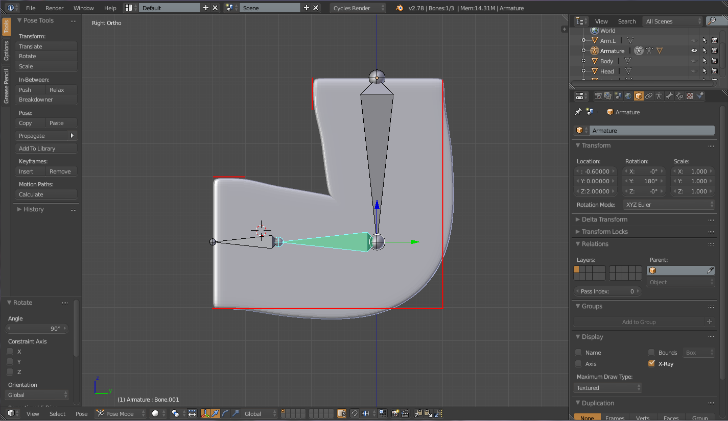Screen dimensions: 728x421
Task: Open the Render properties camera tab
Action: [598, 96]
